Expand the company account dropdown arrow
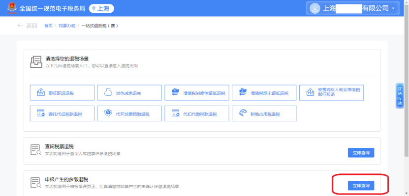409x196 pixels. pyautogui.click(x=393, y=8)
